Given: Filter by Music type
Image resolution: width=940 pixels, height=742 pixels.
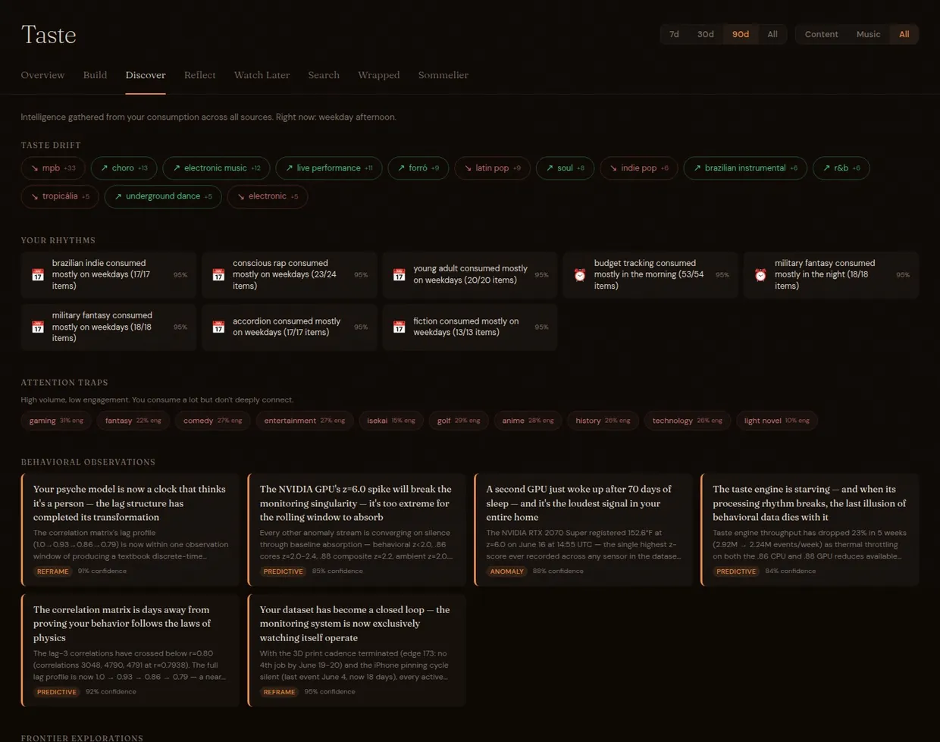Looking at the screenshot, I should coord(868,34).
